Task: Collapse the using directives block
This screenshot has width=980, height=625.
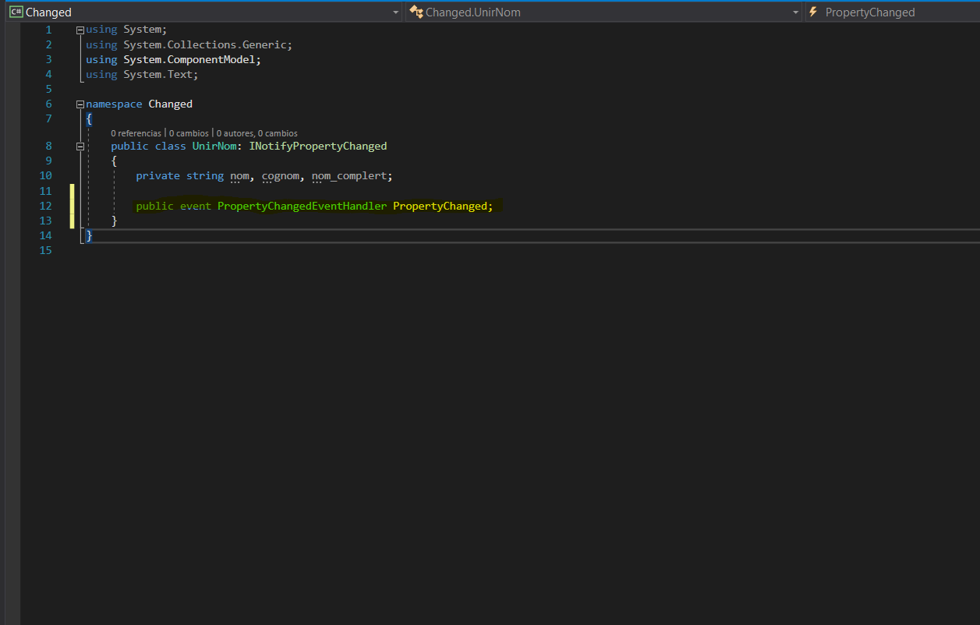Action: point(80,30)
